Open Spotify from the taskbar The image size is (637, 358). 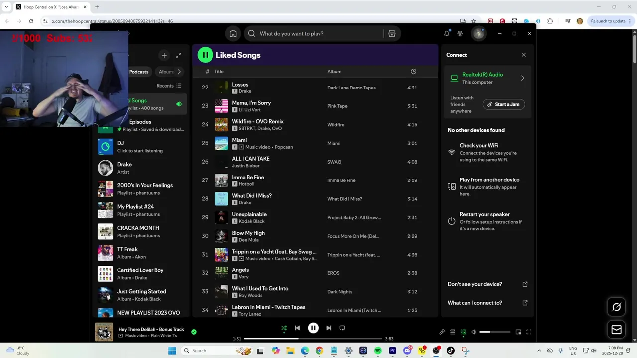[378, 351]
